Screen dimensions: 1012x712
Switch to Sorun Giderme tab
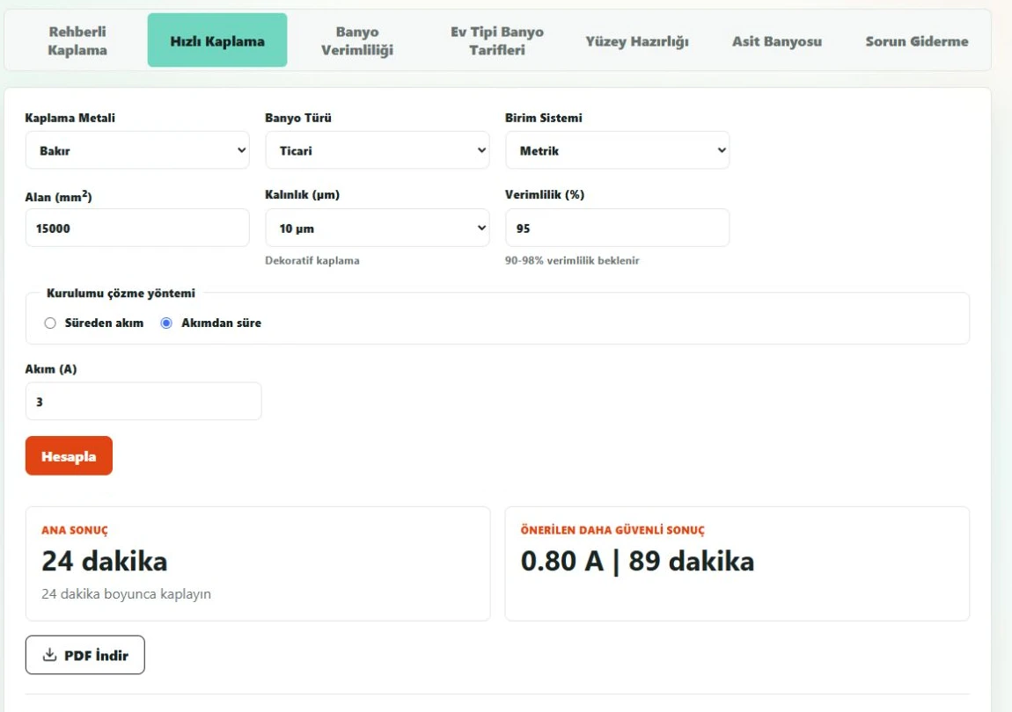(916, 41)
